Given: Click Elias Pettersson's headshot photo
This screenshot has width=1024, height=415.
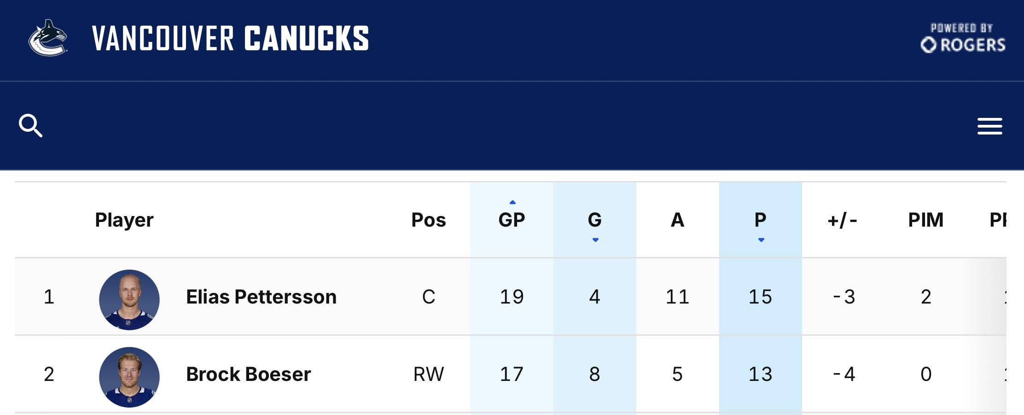Looking at the screenshot, I should (x=129, y=299).
